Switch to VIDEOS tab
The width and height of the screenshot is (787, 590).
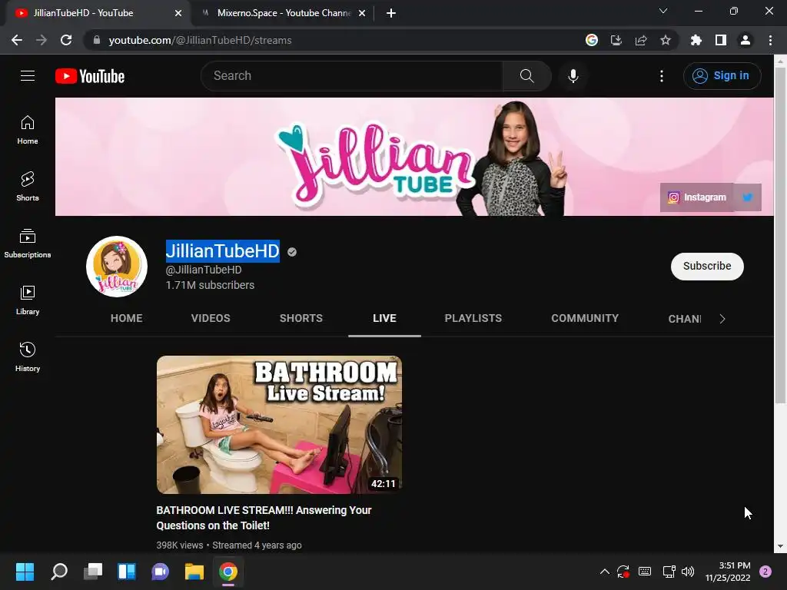pos(211,318)
